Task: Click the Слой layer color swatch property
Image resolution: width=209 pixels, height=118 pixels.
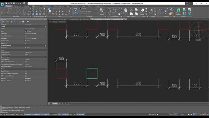Action: coord(34,29)
